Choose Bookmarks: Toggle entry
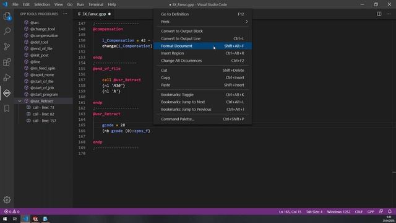Screen dimensions: 396x223 (202, 95)
